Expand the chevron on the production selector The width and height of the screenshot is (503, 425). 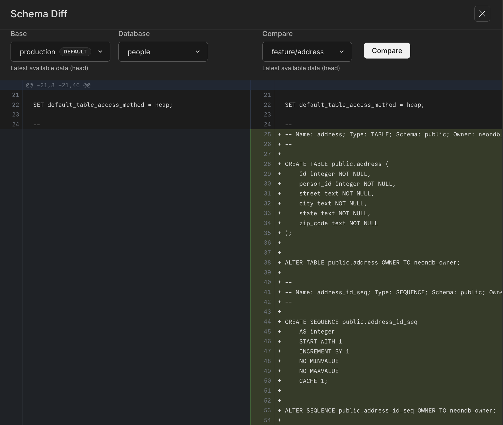(100, 52)
